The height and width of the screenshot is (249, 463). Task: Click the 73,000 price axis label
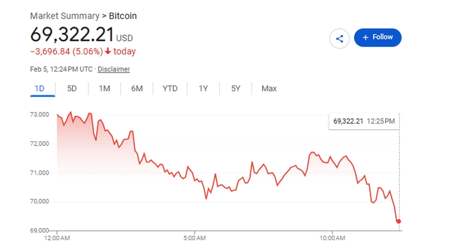tap(41, 115)
